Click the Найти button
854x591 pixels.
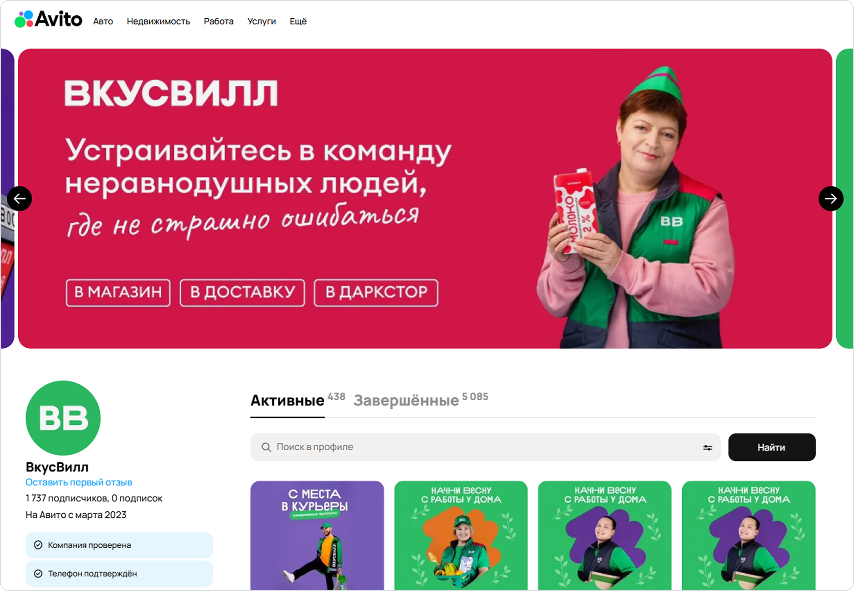click(771, 447)
